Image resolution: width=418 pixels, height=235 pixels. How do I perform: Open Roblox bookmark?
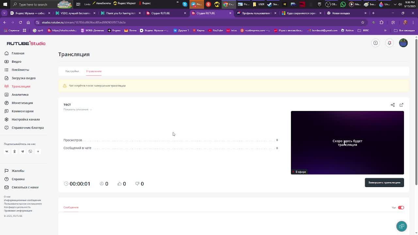click(x=347, y=30)
